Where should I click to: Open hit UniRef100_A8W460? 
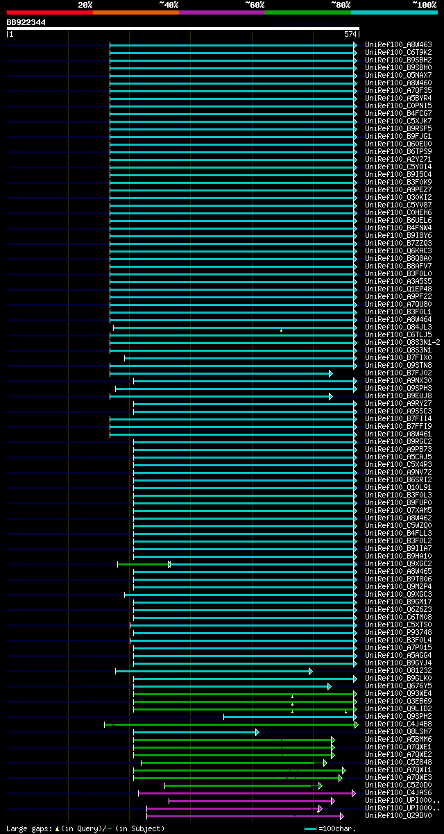398,83
